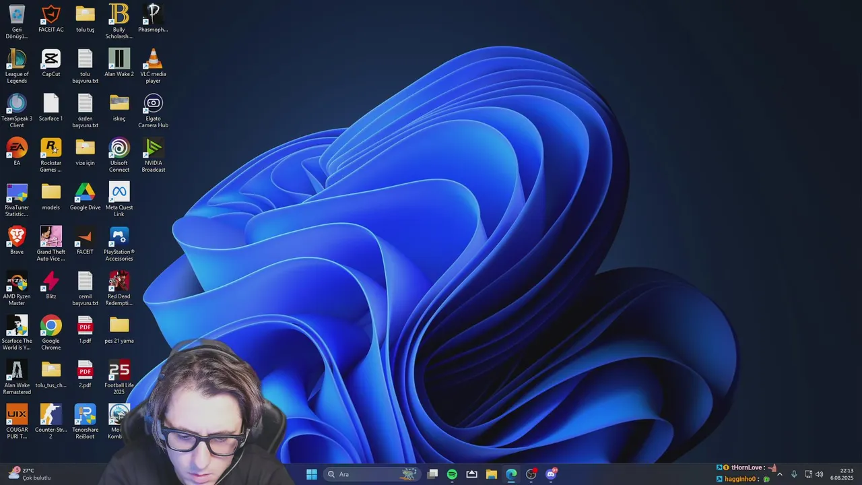This screenshot has width=862, height=485.
Task: Open AMD Ryzen Master
Action: point(17,288)
